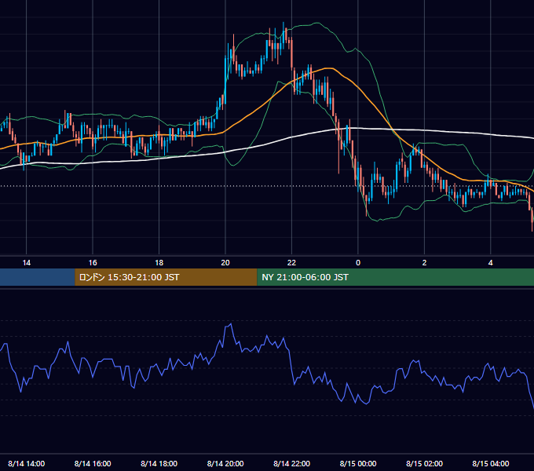Click the 18 hour axis label

pos(159,263)
